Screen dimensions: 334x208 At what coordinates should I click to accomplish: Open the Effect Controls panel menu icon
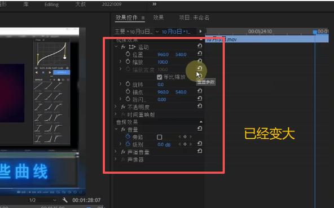pyautogui.click(x=143, y=18)
